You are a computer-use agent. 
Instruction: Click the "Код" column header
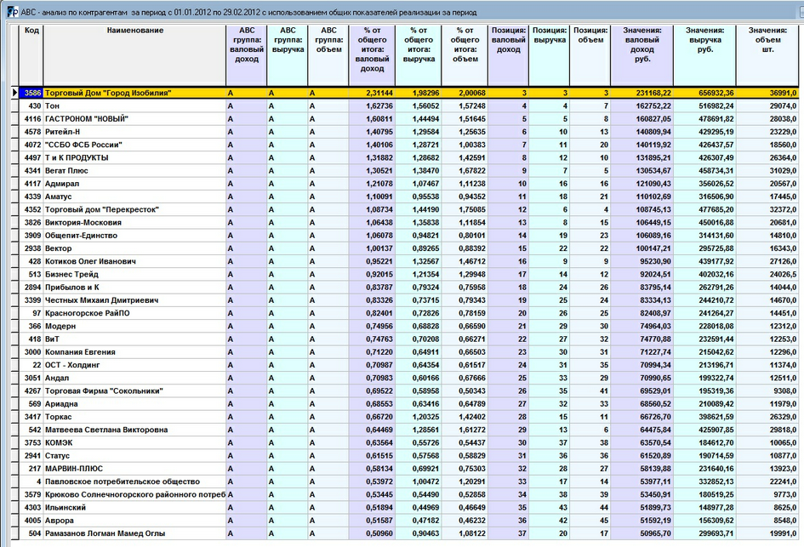31,55
